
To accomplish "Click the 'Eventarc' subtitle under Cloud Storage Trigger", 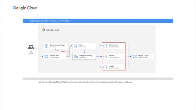I will pyautogui.click(x=53, y=47).
